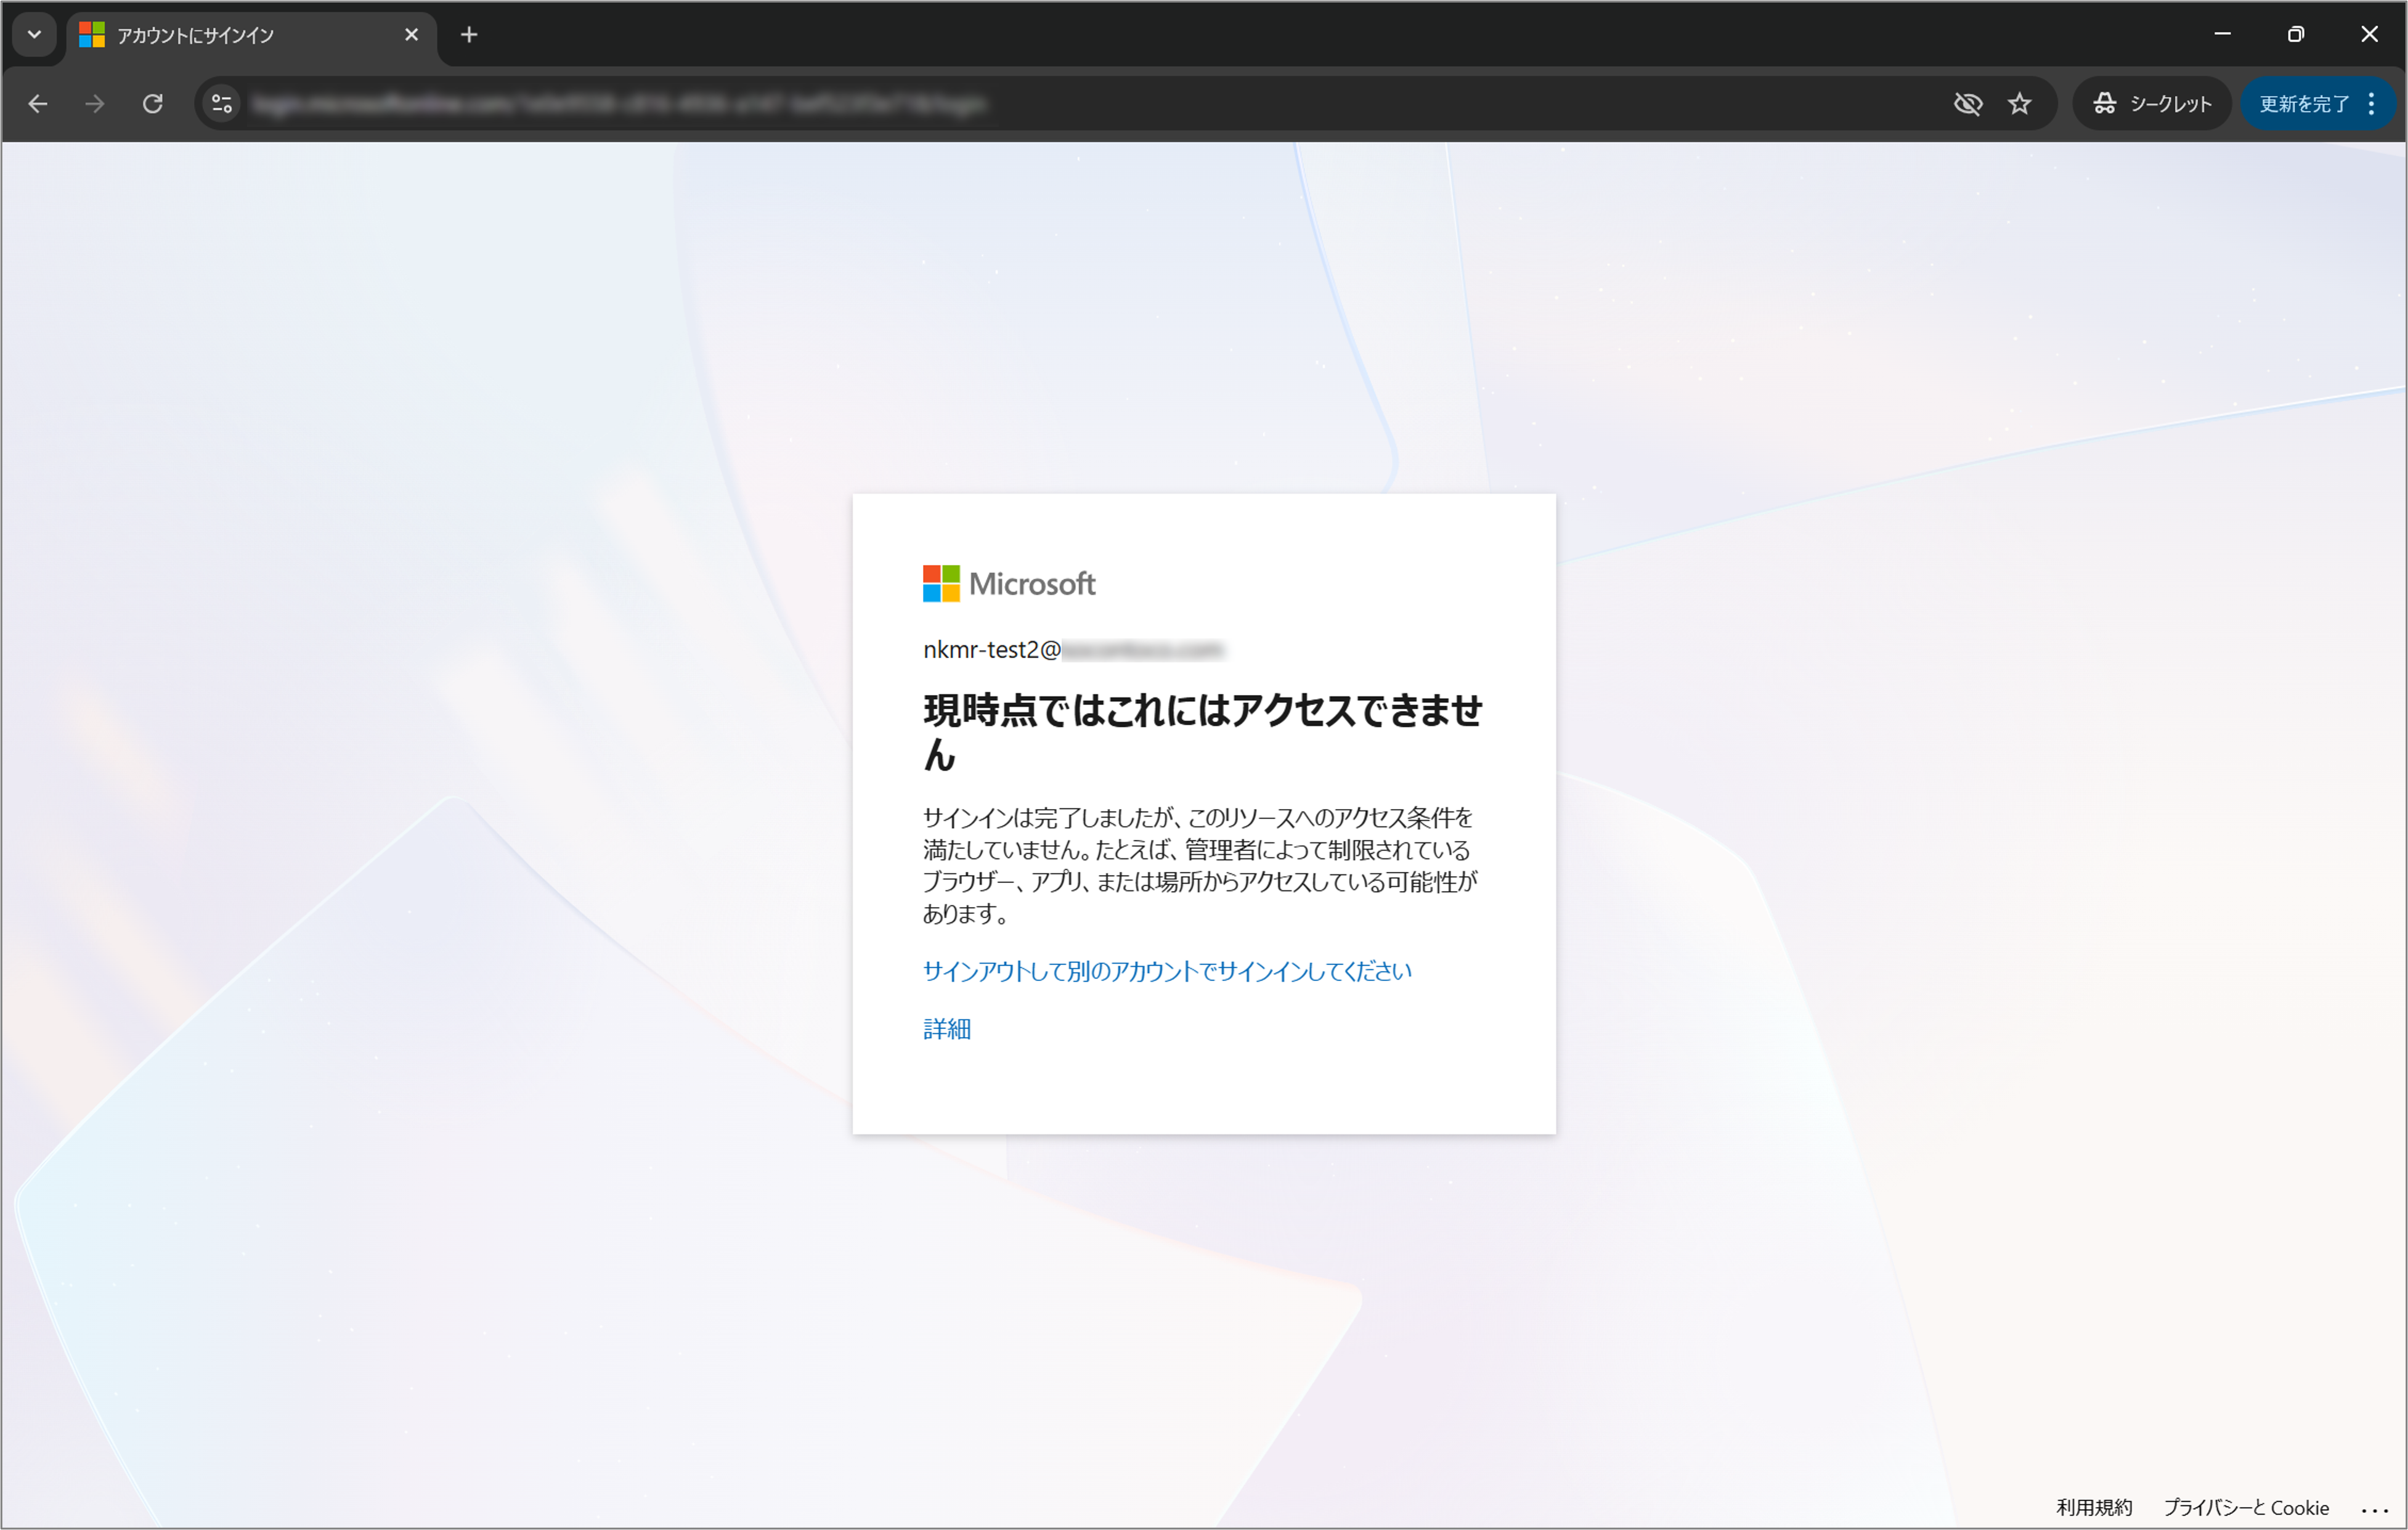
Task: Open Chrome three-dot menu
Action: click(2371, 104)
